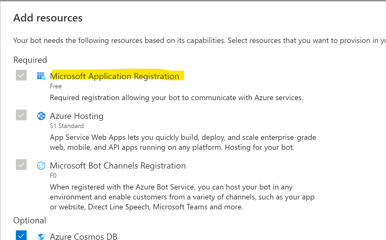
Task: Click the S1 Standard pricing label
Action: click(x=67, y=126)
